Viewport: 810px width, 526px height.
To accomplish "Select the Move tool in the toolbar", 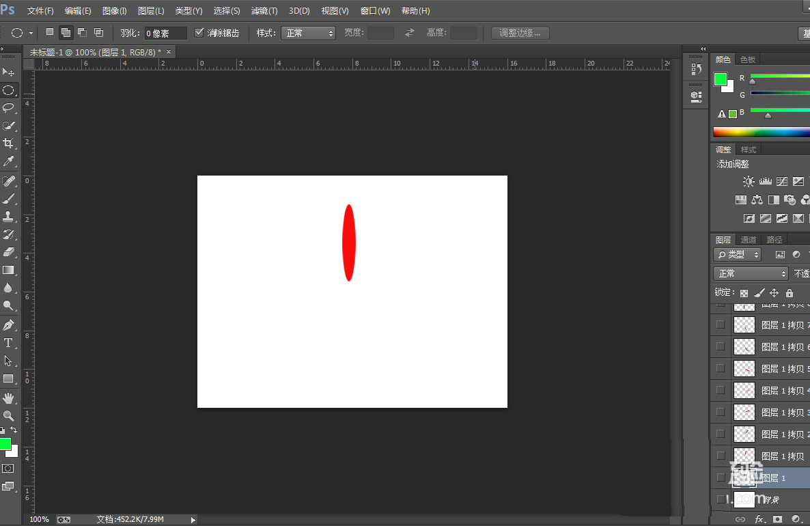I will tap(9, 72).
